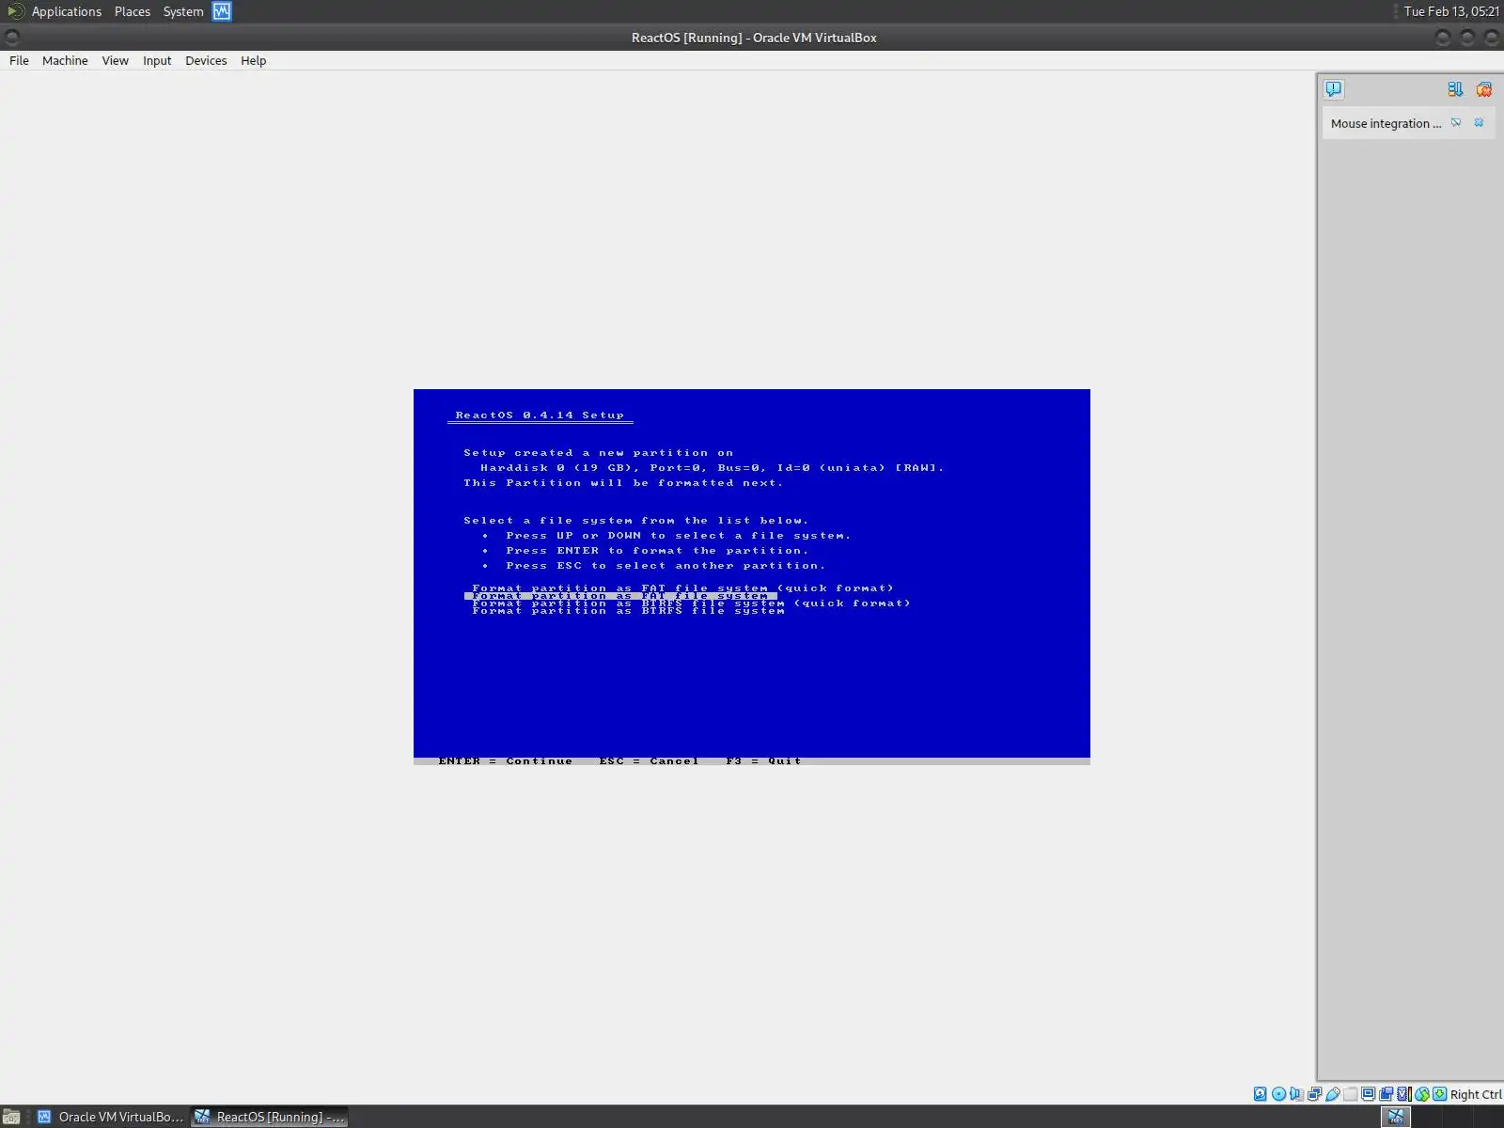Click the show desktop icon in bottom panel

point(12,1117)
